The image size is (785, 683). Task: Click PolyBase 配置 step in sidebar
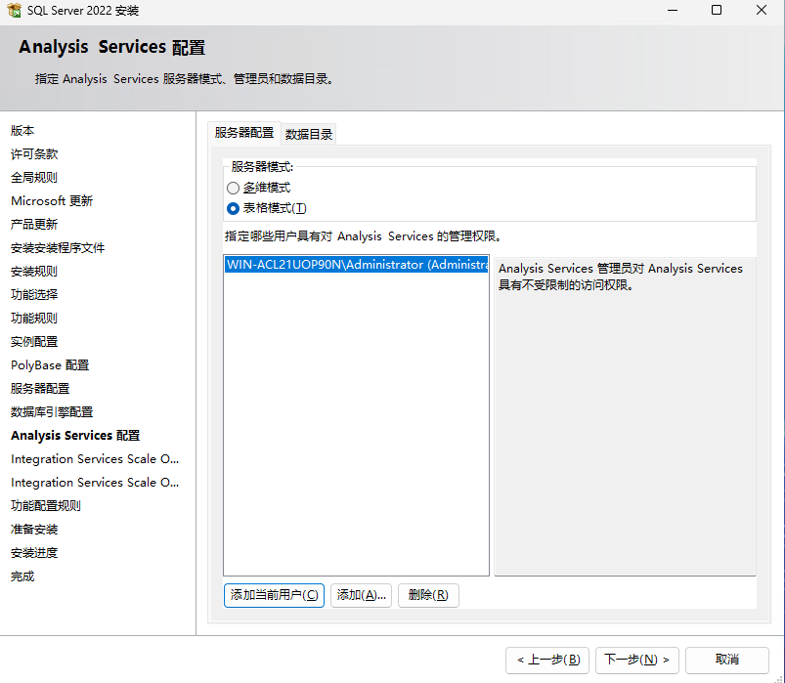[x=50, y=365]
